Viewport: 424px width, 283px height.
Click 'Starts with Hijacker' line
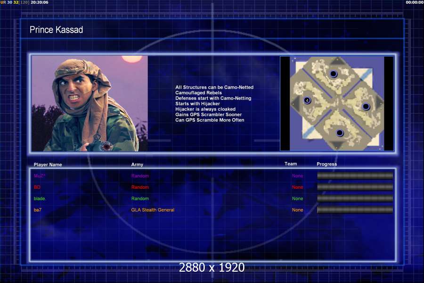tap(197, 103)
